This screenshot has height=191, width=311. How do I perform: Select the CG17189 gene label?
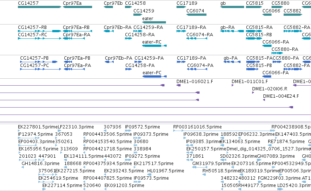point(187,3)
